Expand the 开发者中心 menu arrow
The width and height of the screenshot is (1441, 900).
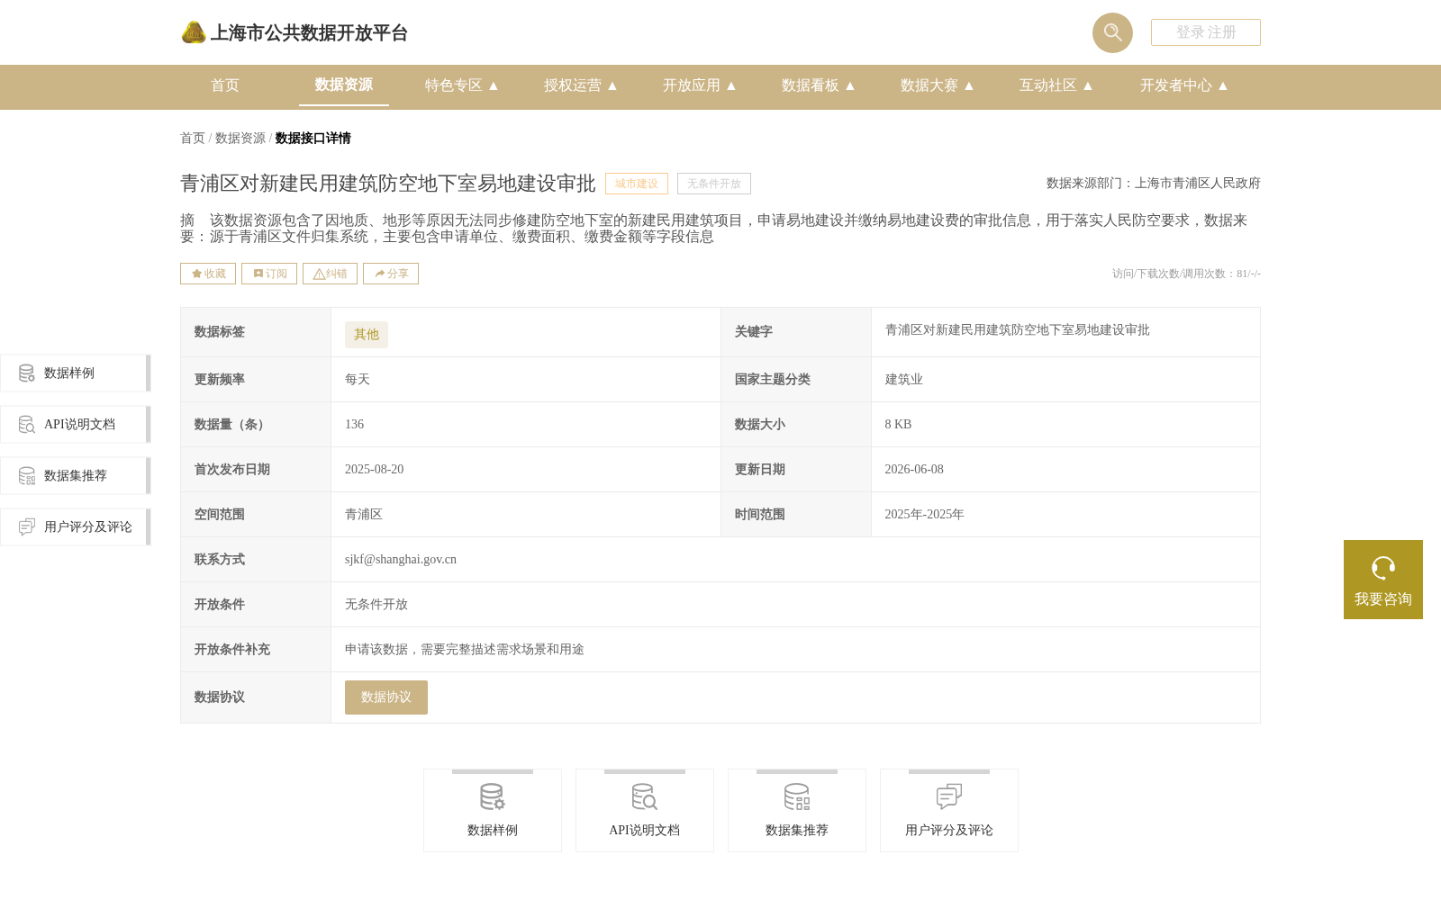pos(1223,85)
